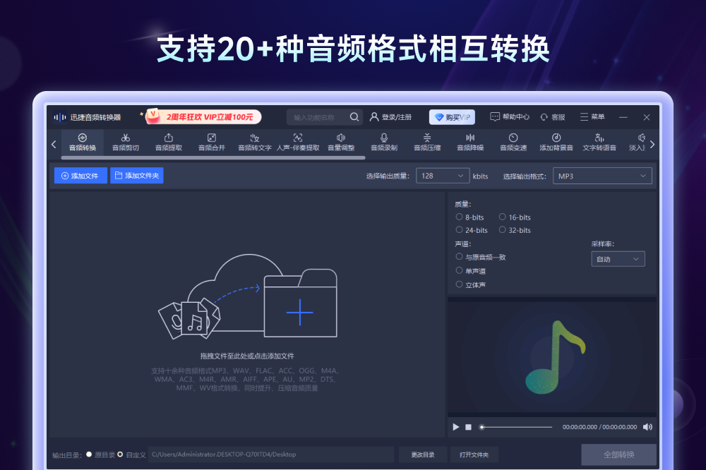This screenshot has height=470, width=706.
Task: Click the 打开文件夹 open folder button
Action: tap(474, 454)
